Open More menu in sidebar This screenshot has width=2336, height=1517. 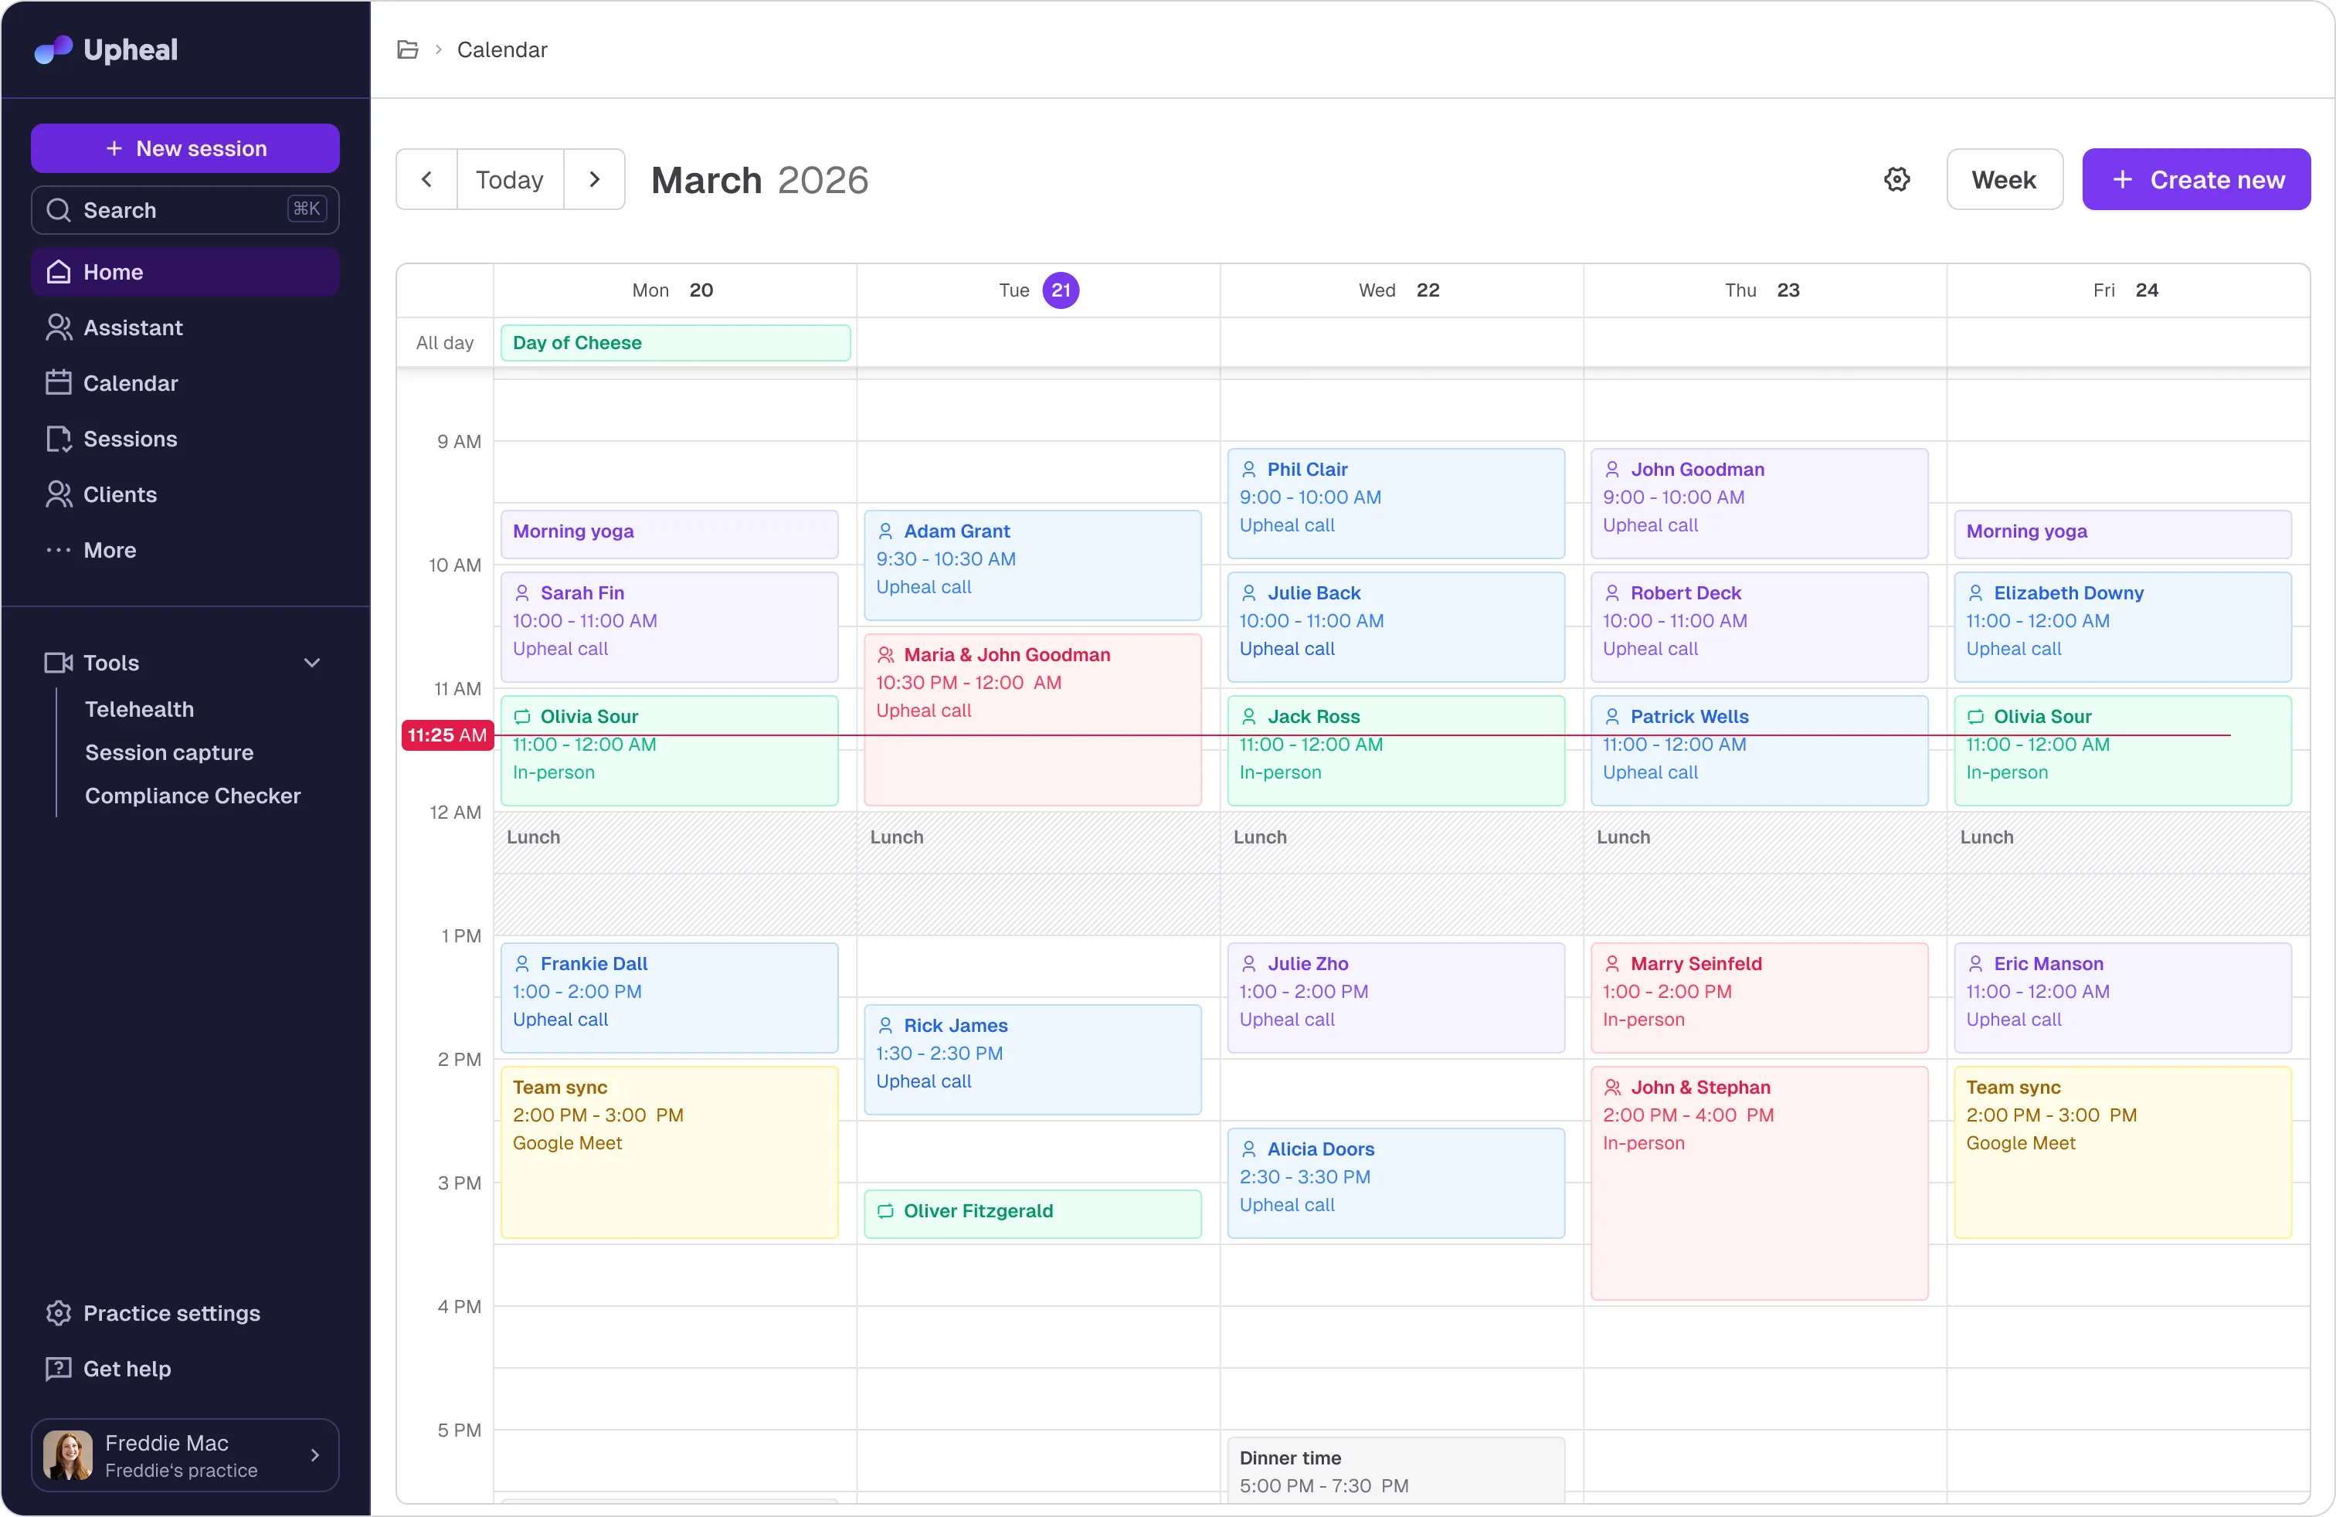(x=108, y=551)
